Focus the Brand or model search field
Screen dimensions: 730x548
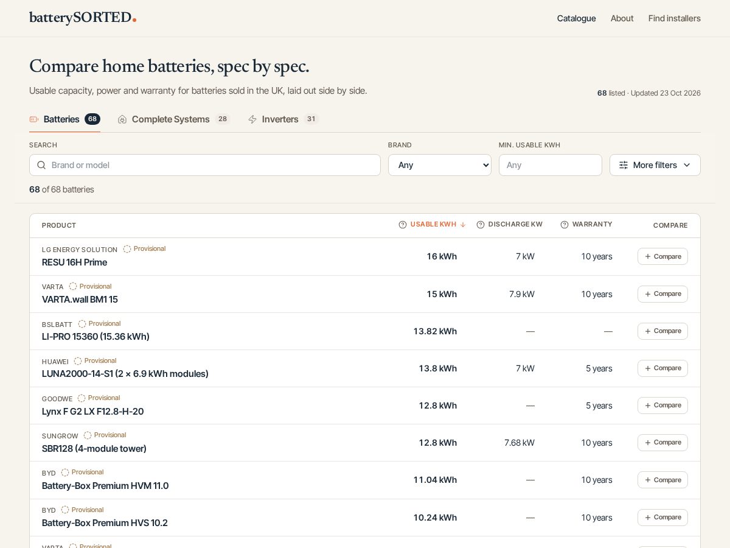point(205,165)
